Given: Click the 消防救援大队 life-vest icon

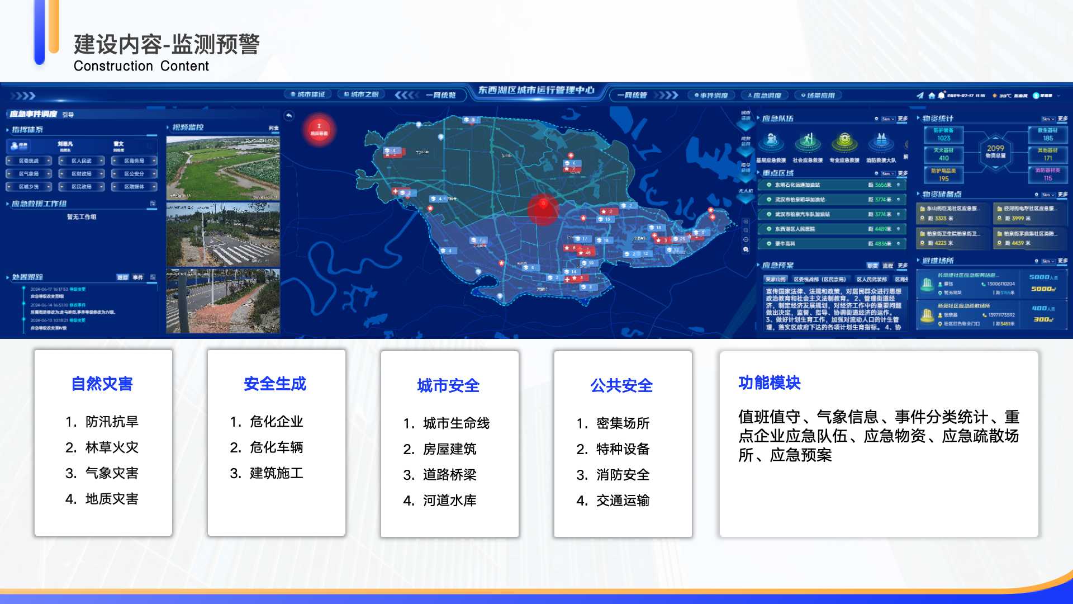Looking at the screenshot, I should point(881,141).
